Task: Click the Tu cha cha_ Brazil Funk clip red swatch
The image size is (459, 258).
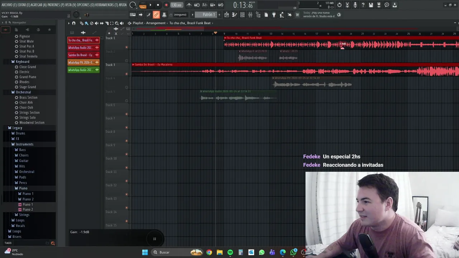Action: 83,40
